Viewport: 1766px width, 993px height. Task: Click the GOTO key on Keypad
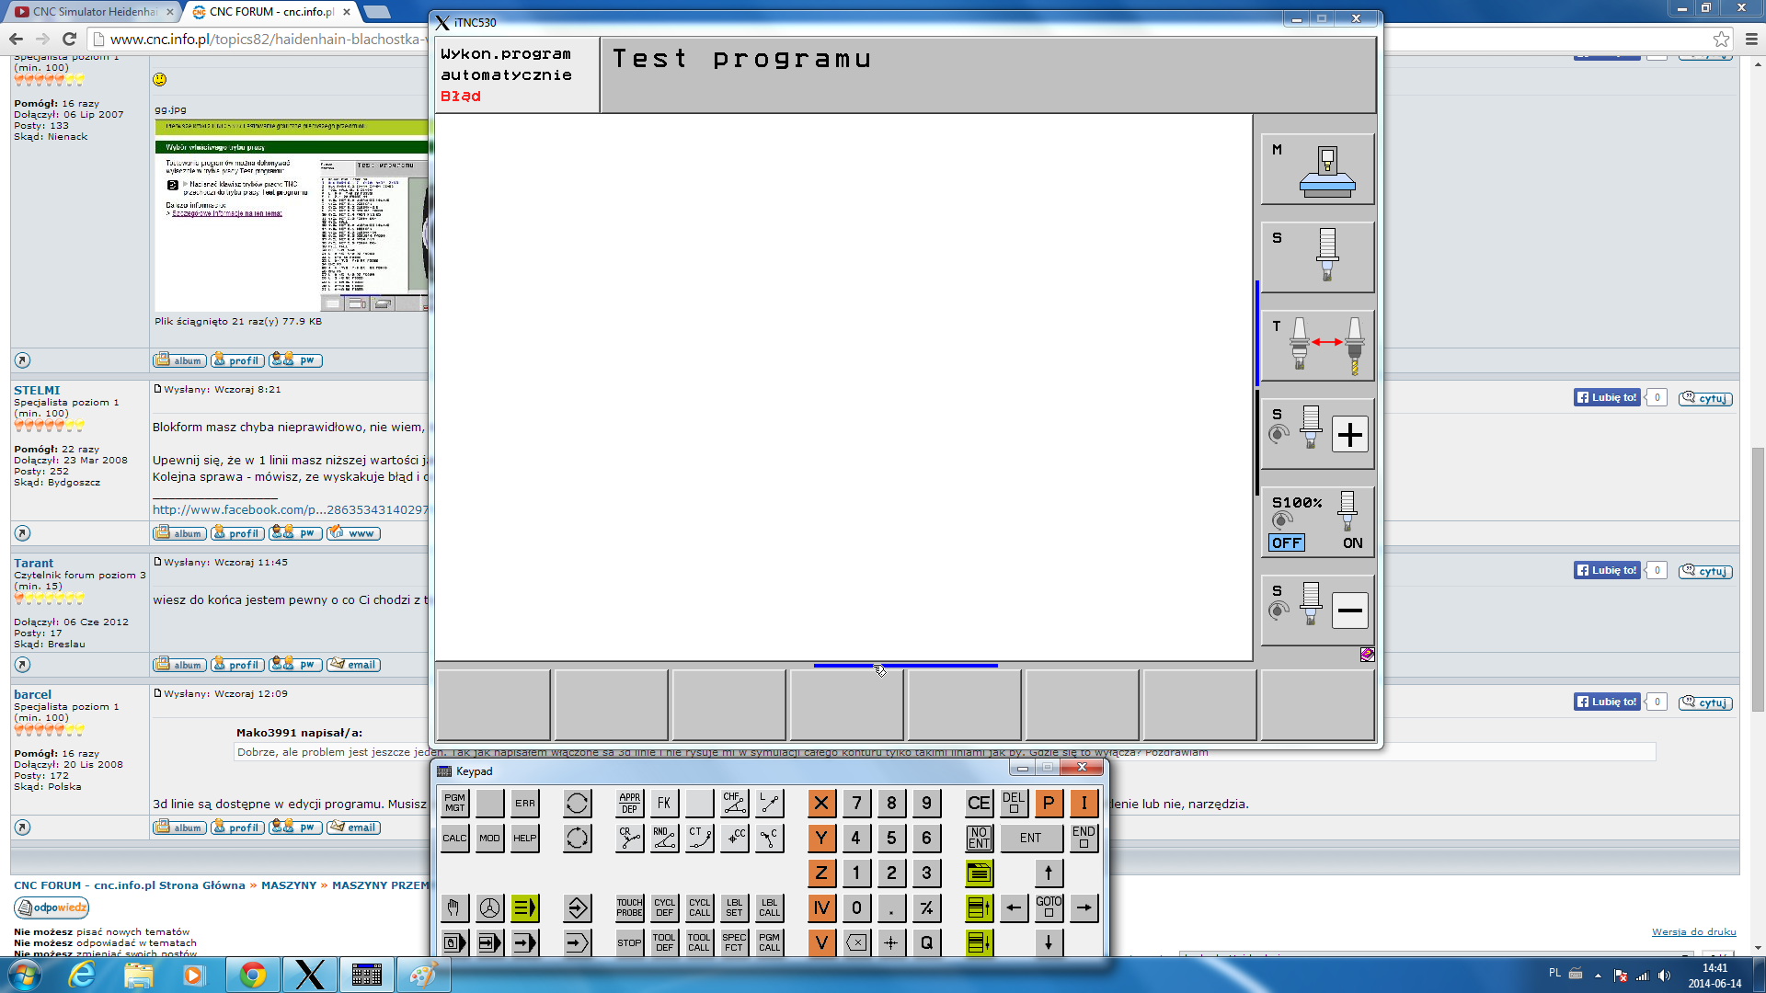point(1049,907)
